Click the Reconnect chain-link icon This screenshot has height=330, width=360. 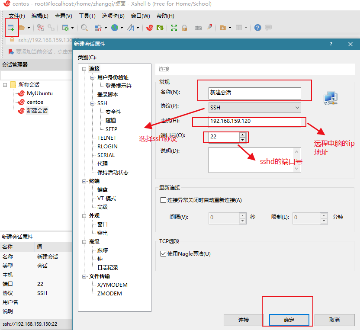[51, 28]
